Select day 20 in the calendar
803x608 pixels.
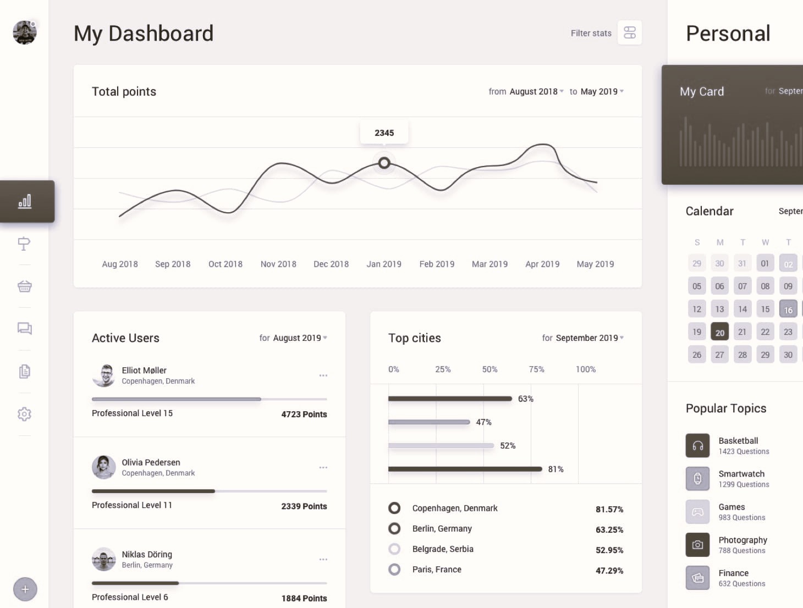[x=719, y=331]
